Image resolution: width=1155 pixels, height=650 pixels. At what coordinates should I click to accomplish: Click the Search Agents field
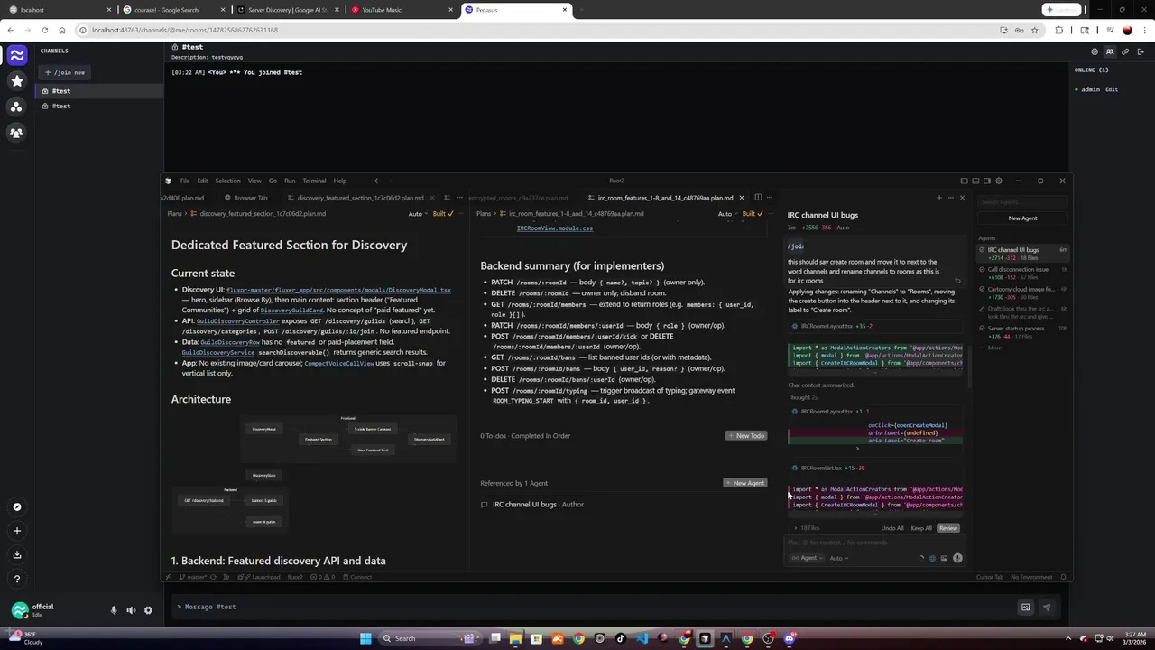tap(1022, 202)
